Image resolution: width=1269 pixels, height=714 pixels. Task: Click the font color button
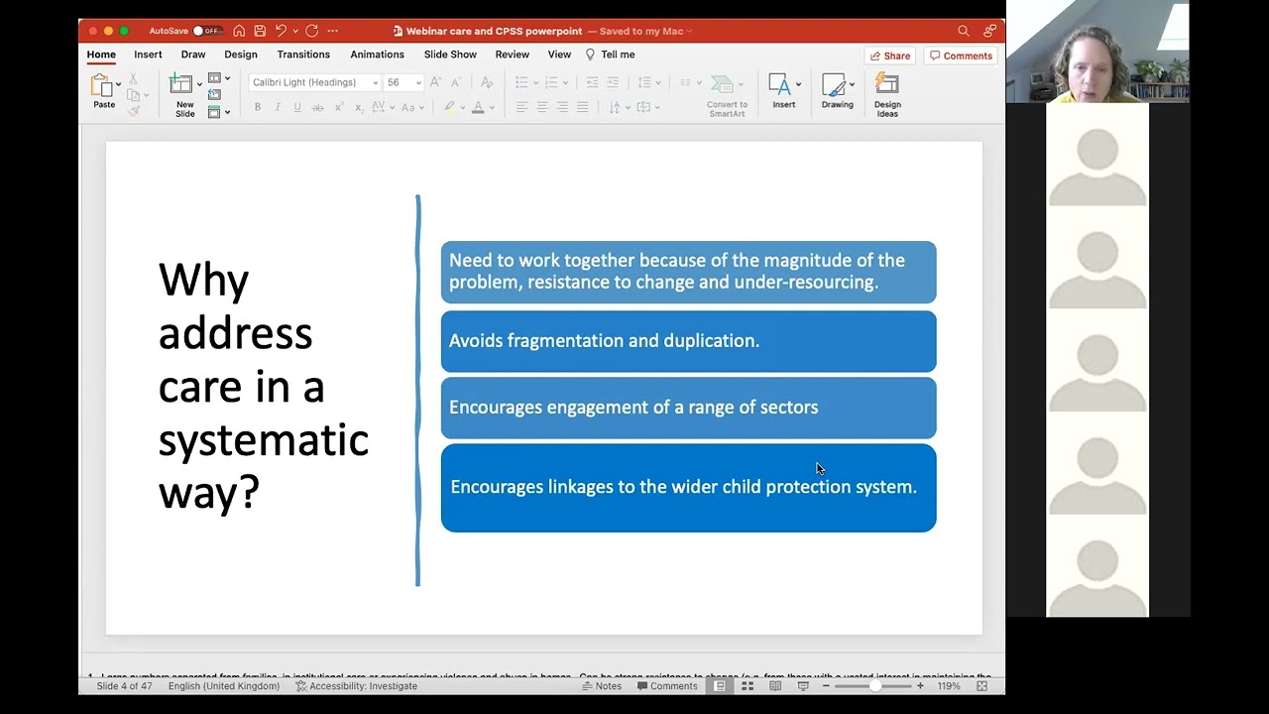click(x=478, y=107)
